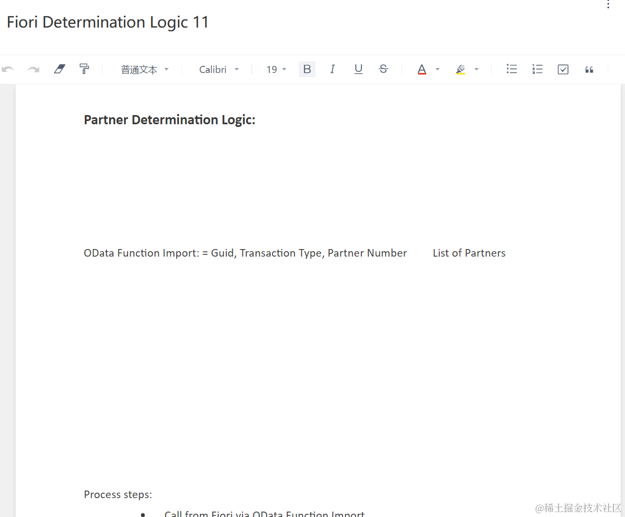Open the 普通文本 paragraph style dropdown
Screen dimensions: 625x517
tap(145, 69)
